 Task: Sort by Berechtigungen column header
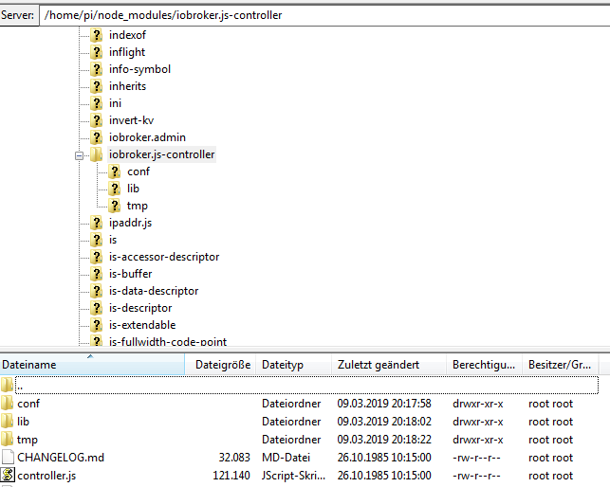(485, 365)
